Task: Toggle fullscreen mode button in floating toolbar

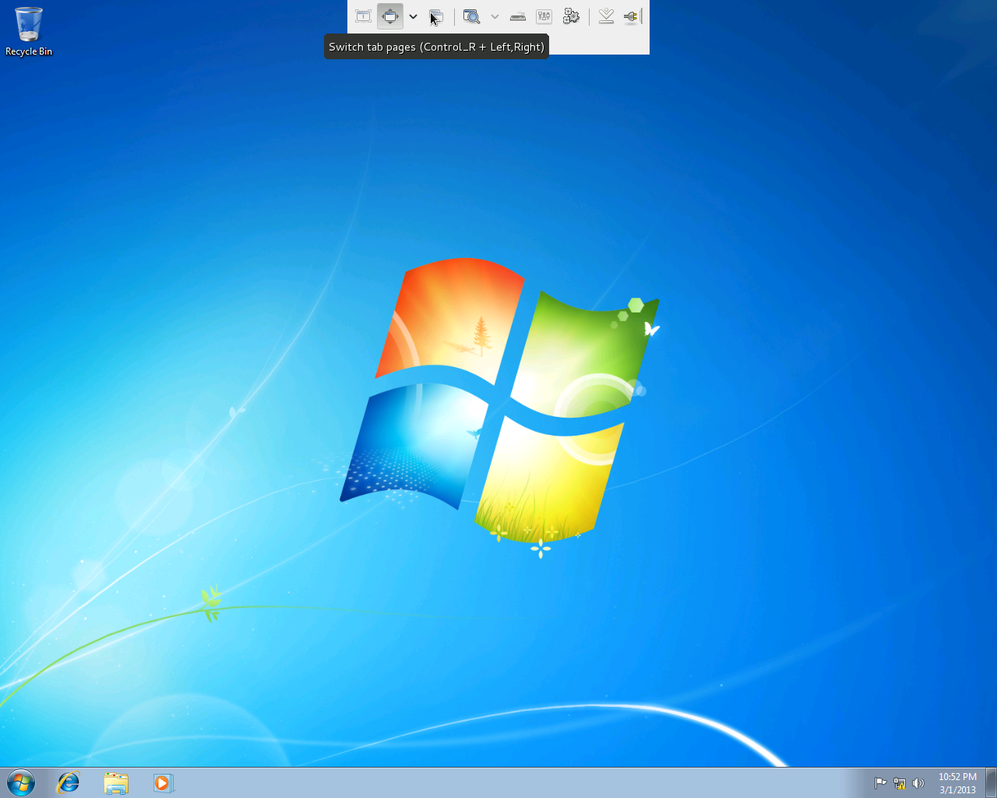Action: (389, 16)
